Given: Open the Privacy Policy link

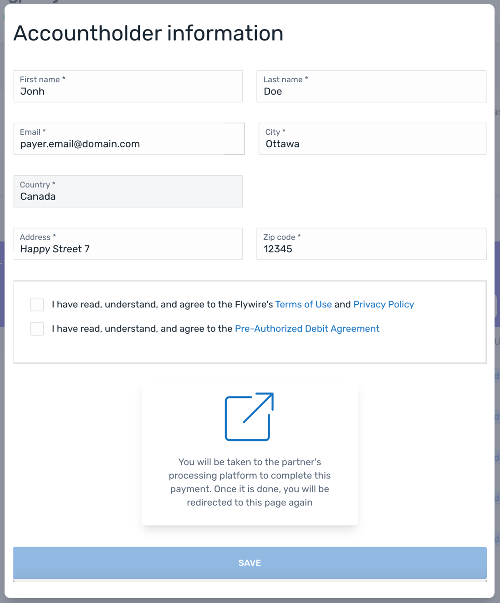Looking at the screenshot, I should [383, 304].
